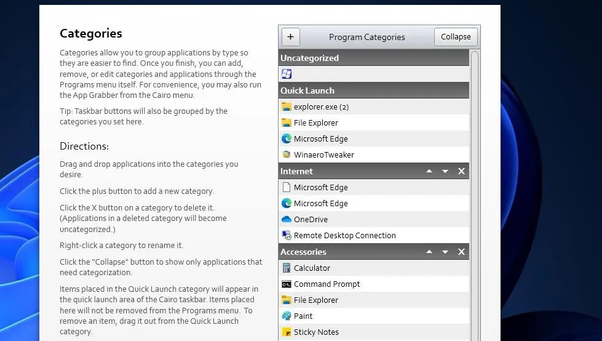Move the Internet category down

[x=445, y=171]
